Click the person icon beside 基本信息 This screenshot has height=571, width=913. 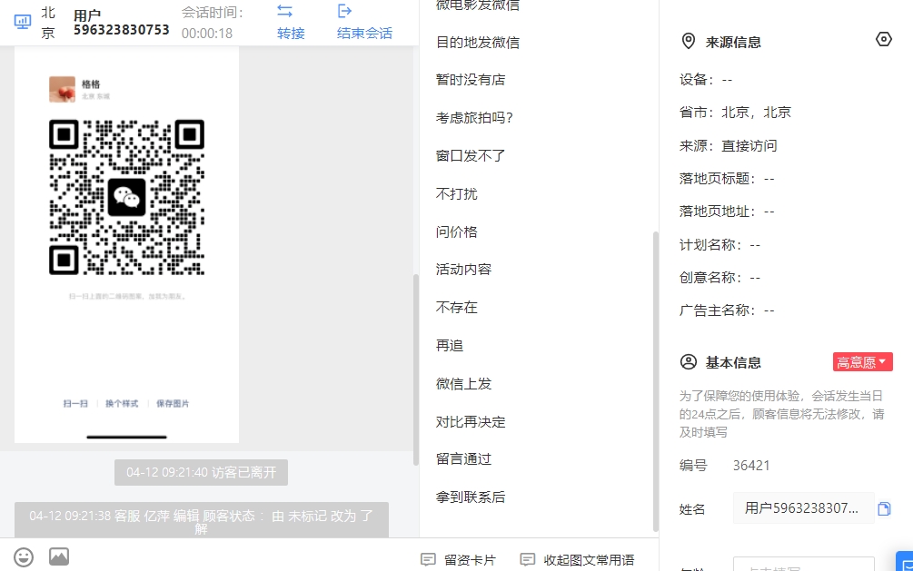click(x=689, y=362)
